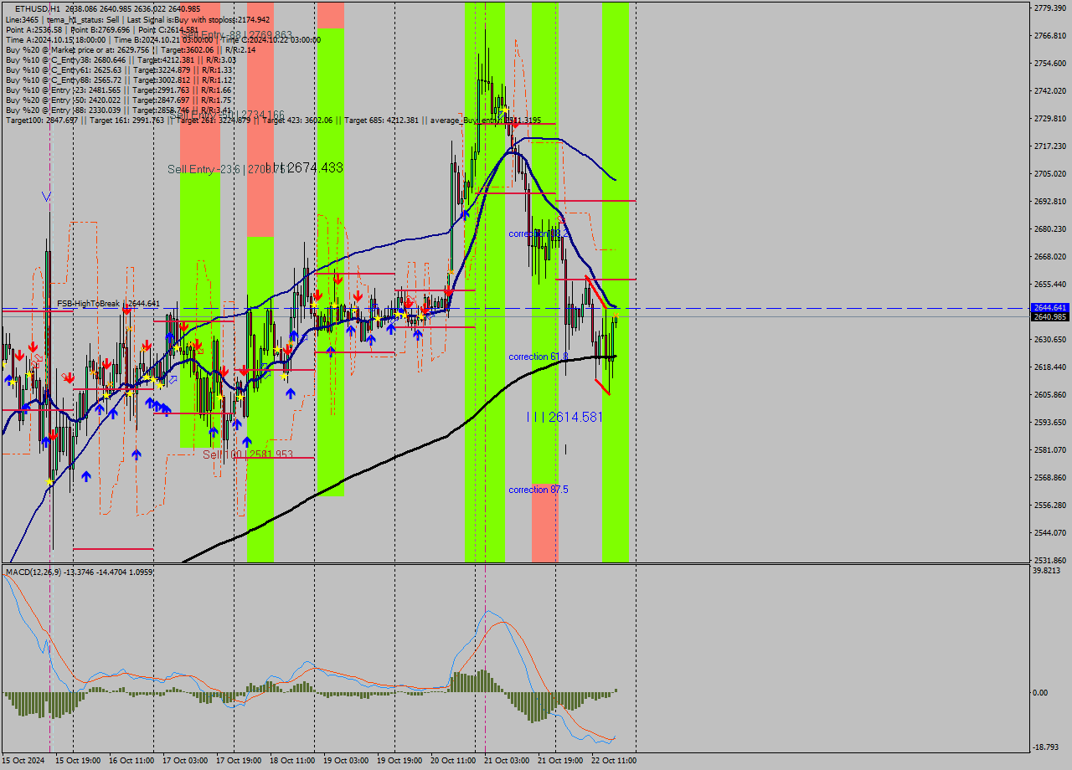The height and width of the screenshot is (770, 1072).
Task: Click the blue 2644.641 price tag on axis
Action: [x=1050, y=308]
